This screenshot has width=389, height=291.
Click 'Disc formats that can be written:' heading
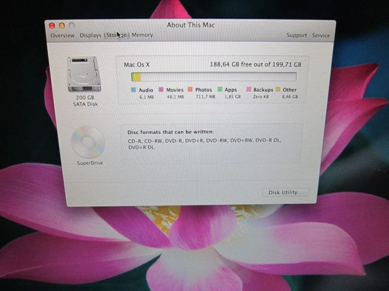[170, 132]
